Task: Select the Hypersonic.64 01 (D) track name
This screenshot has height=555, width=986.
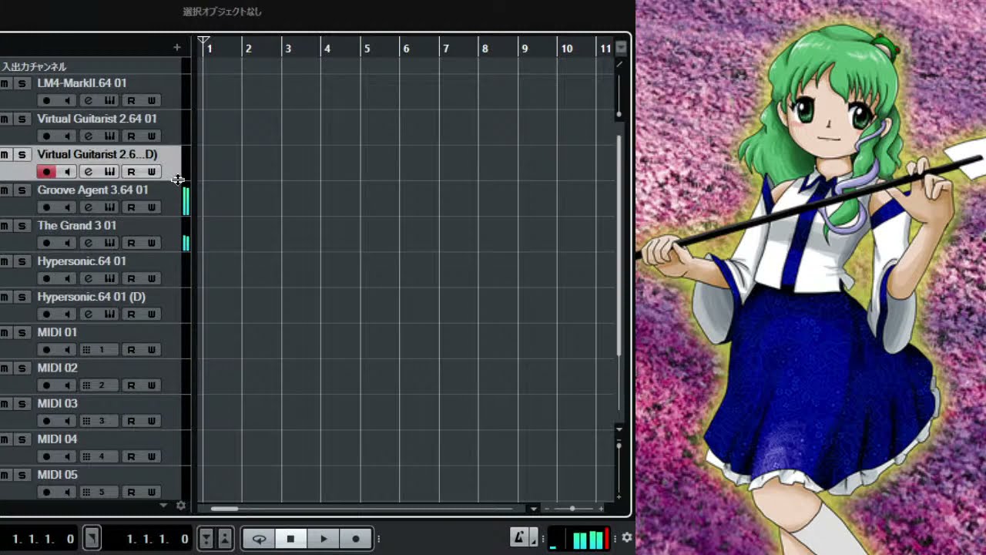Action: pos(91,297)
